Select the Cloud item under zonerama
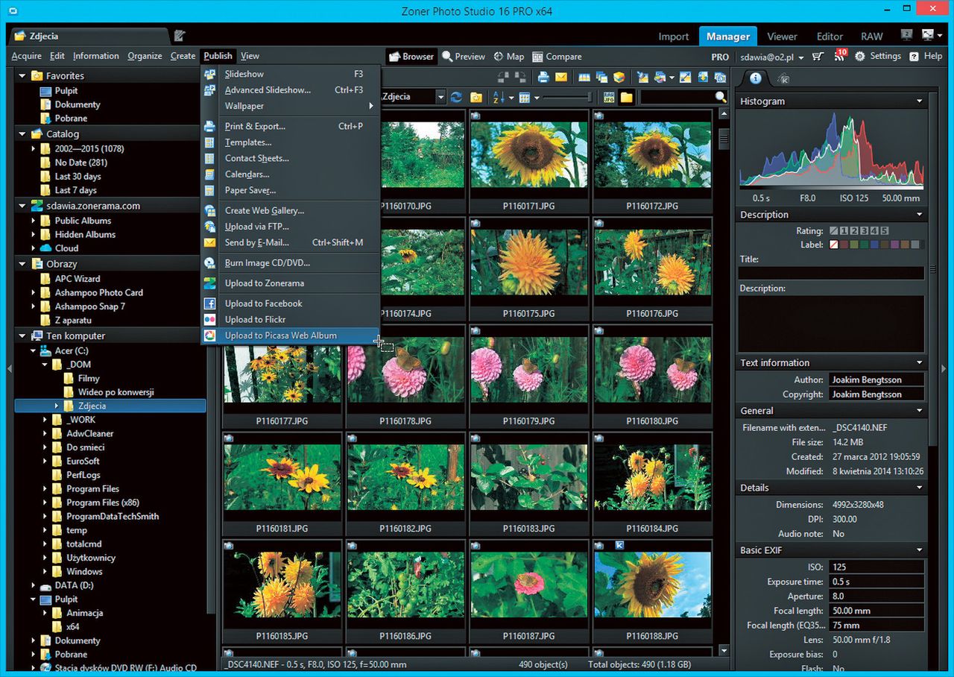 point(66,248)
